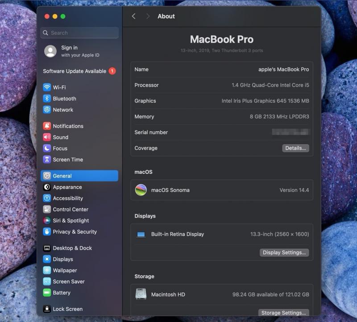The width and height of the screenshot is (357, 322).
Task: Click the Processor value 1.4 GHz Quad-Core
Action: click(x=270, y=85)
